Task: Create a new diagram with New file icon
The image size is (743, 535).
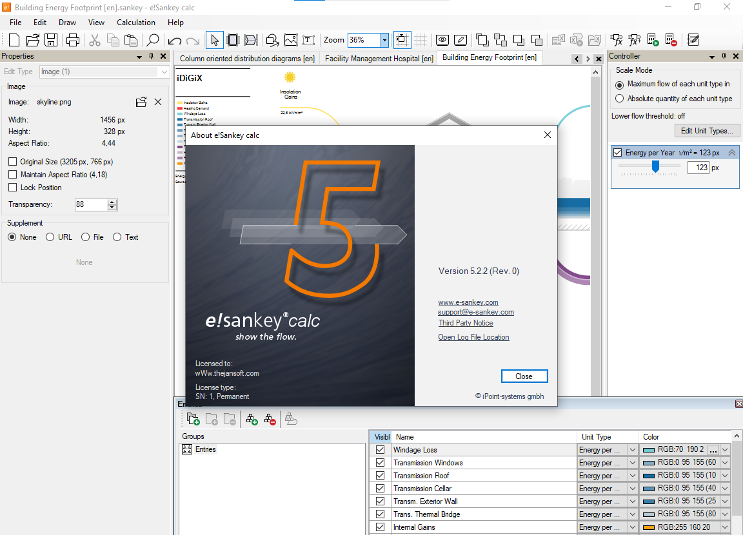Action: pos(14,40)
